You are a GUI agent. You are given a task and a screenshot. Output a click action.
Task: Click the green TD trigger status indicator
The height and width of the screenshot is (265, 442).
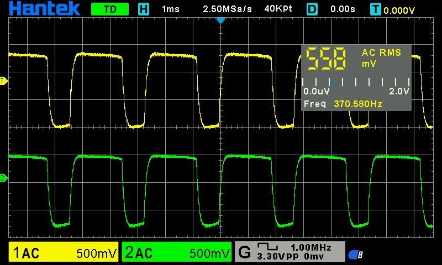pyautogui.click(x=109, y=9)
